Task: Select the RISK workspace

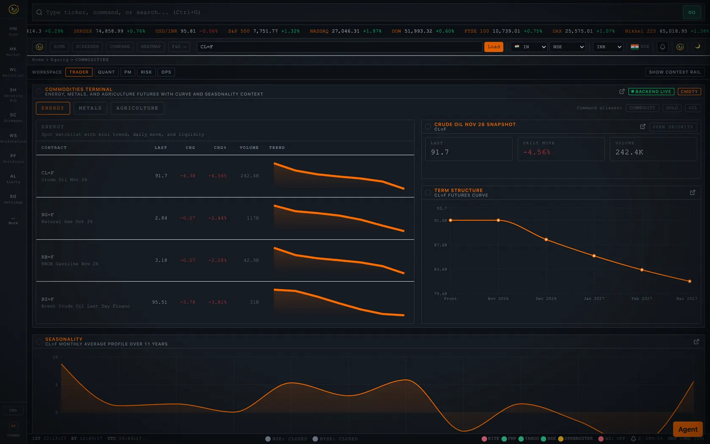Action: (x=146, y=72)
